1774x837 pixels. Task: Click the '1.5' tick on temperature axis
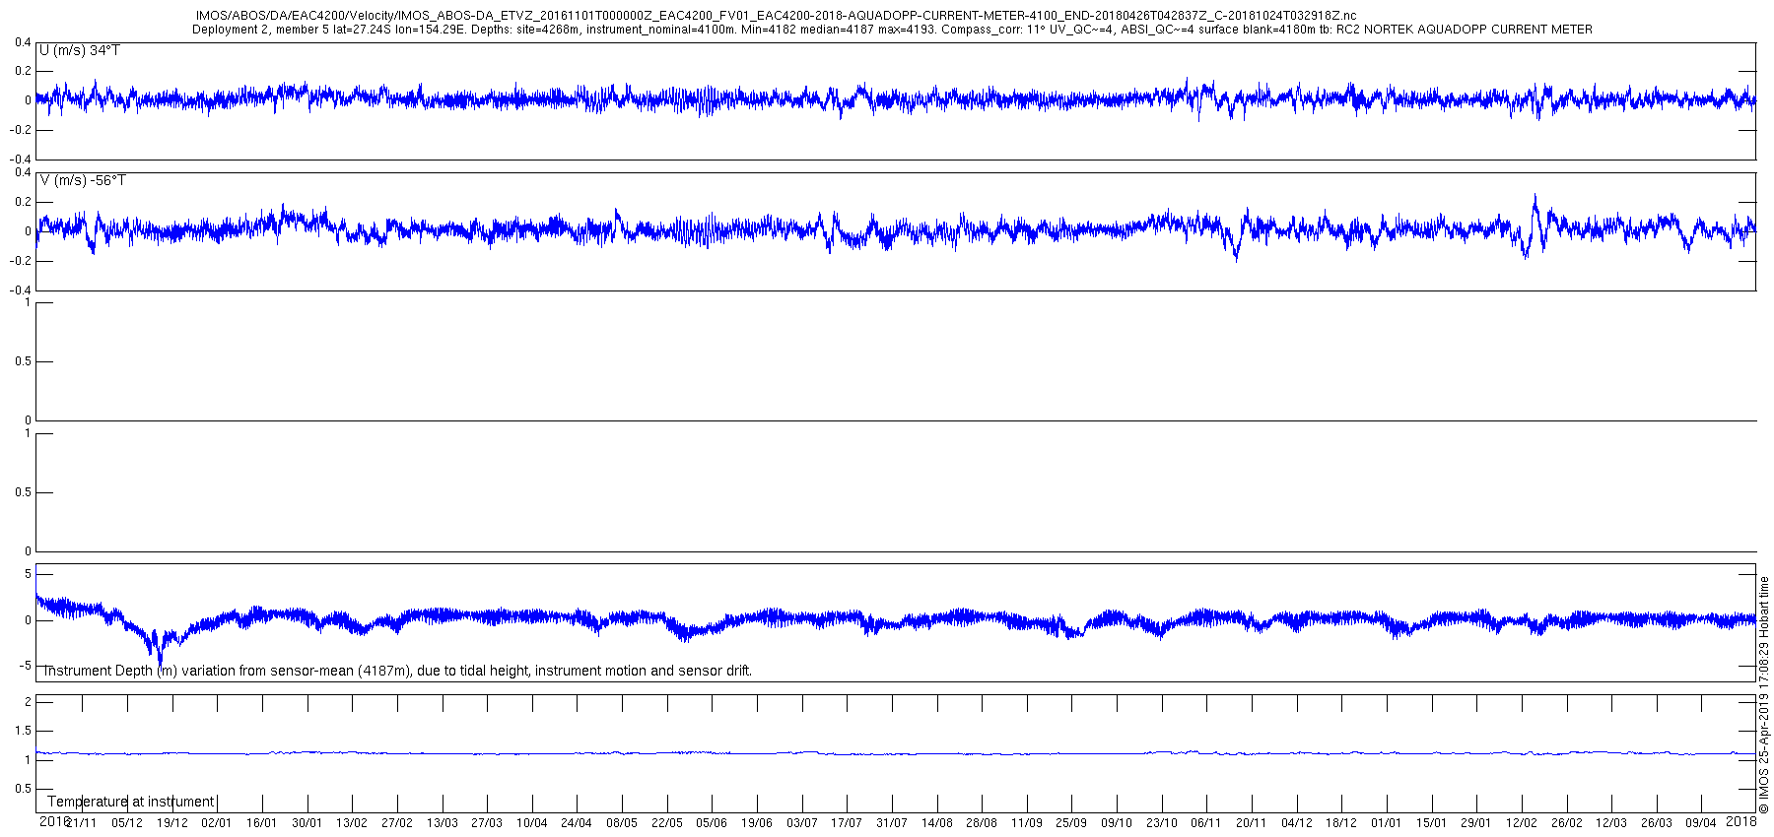point(23,731)
